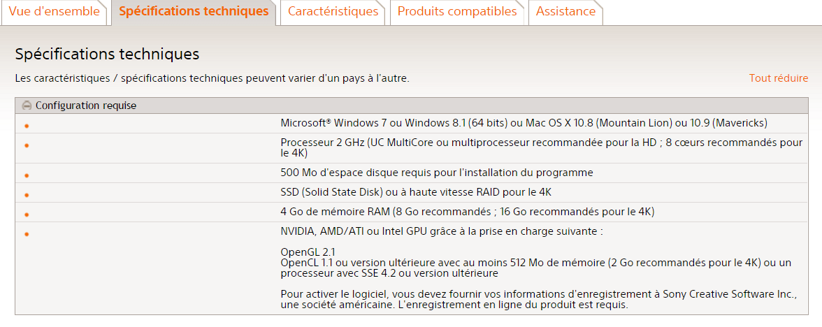Switch to the Caractéristiques tab

click(x=333, y=12)
